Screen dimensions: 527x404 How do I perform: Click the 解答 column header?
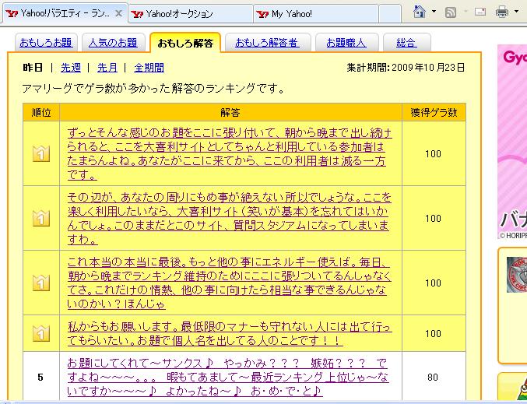tap(230, 112)
